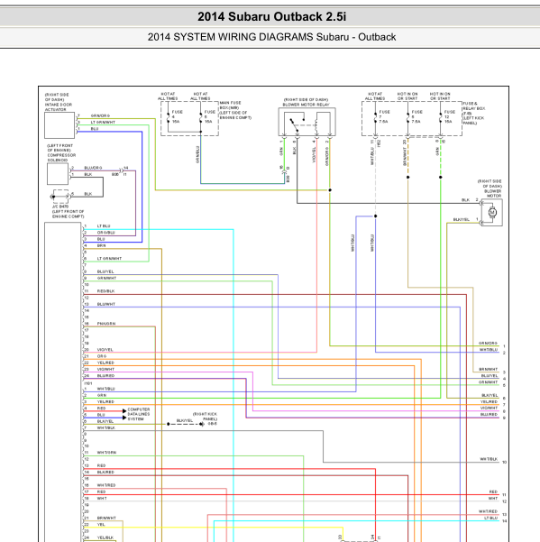The image size is (540, 542).
Task: Click "LT BLU" at right connector pin 14
Action: point(491,518)
